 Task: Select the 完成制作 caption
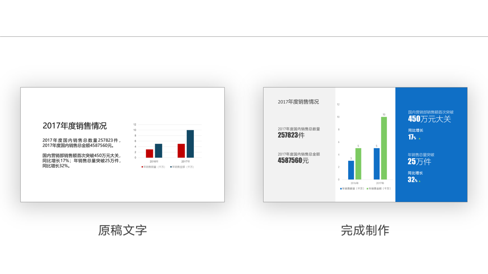(365, 230)
